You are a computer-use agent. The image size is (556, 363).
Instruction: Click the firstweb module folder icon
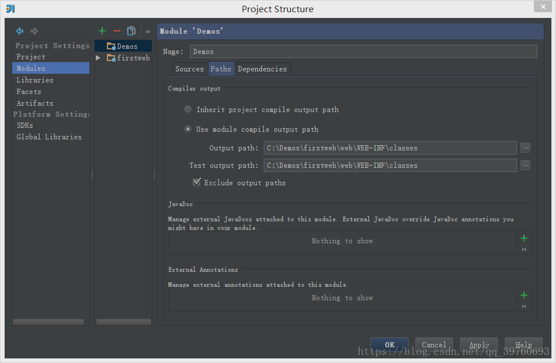click(x=111, y=57)
